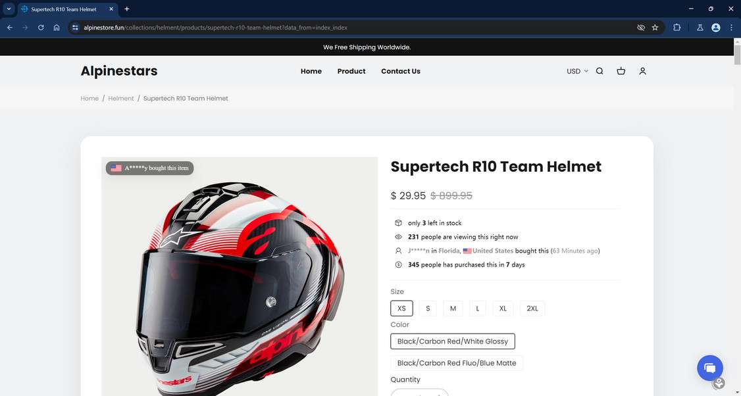Open the shopping cart icon
This screenshot has width=741, height=396.
click(621, 71)
